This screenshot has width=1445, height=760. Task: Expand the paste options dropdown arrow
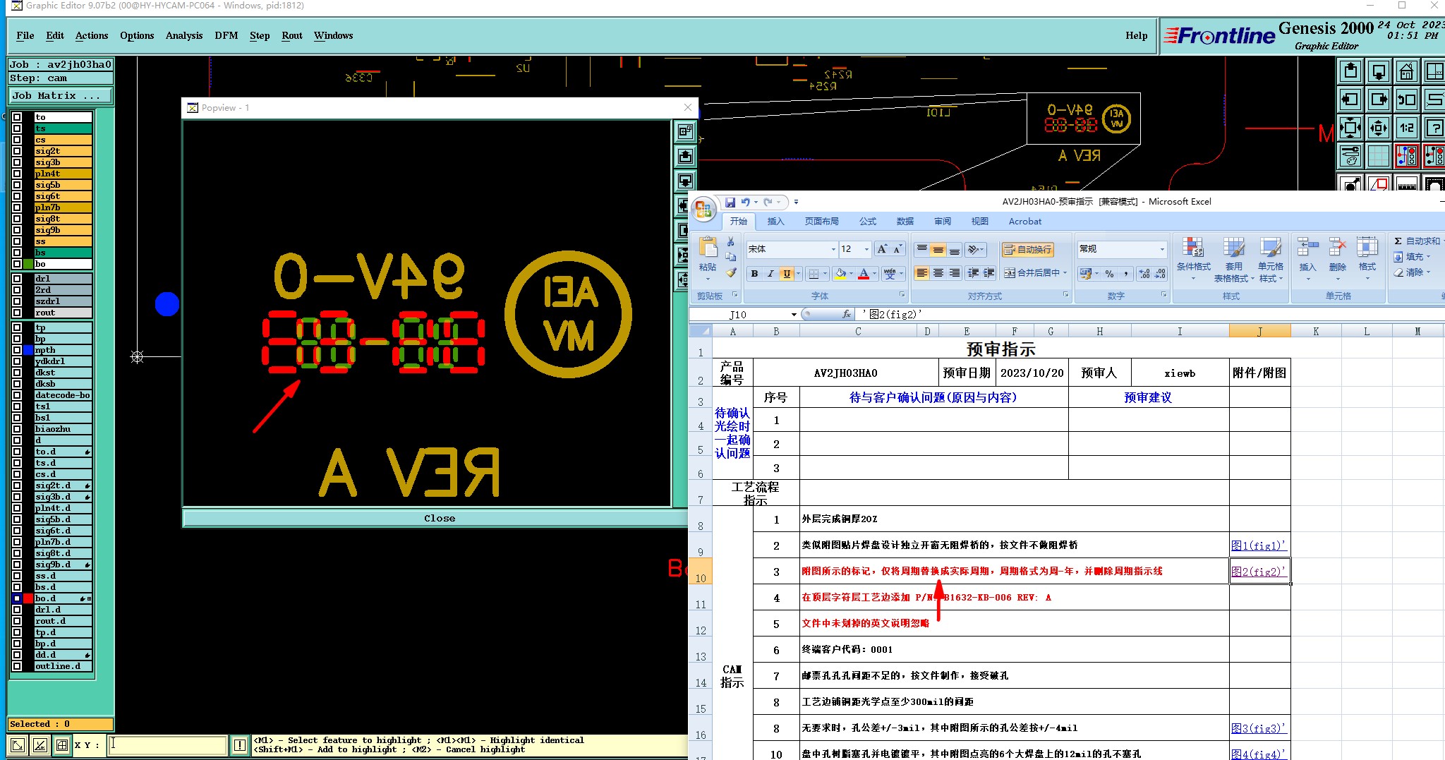pyautogui.click(x=708, y=278)
